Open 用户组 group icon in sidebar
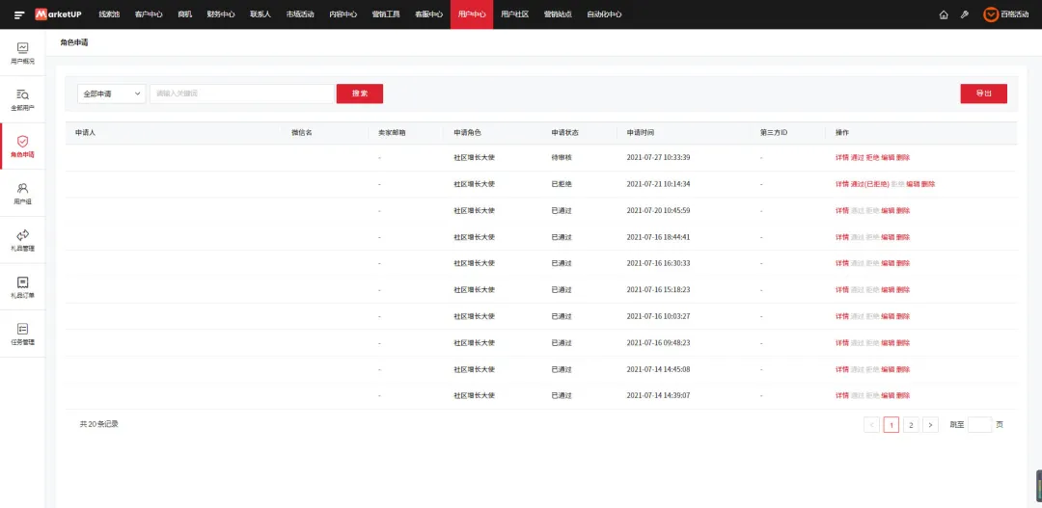 pos(22,188)
